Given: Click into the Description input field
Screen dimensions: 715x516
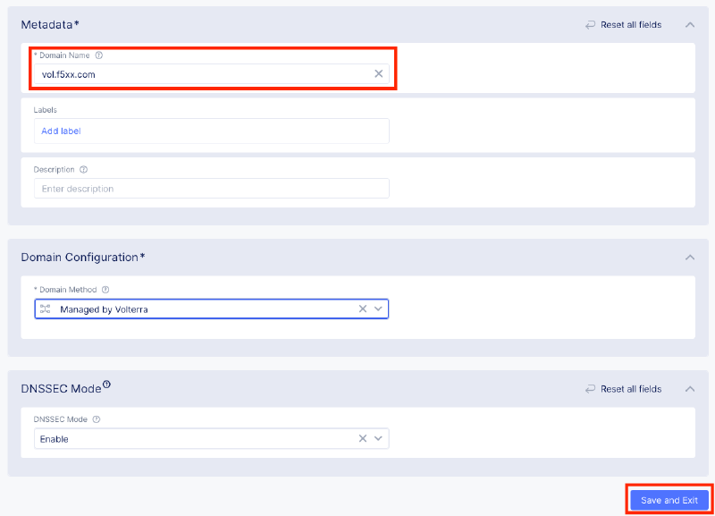Looking at the screenshot, I should [x=211, y=189].
